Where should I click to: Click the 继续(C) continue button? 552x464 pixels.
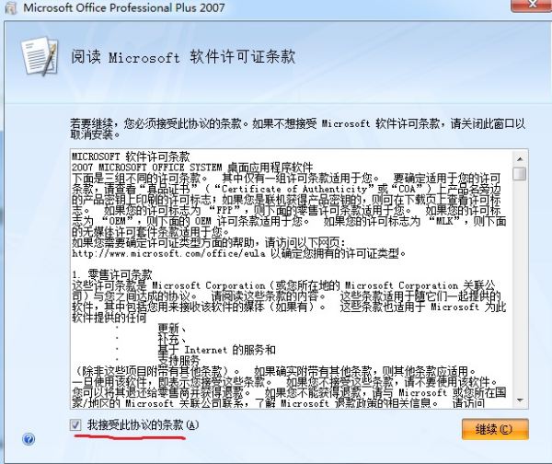coord(495,429)
